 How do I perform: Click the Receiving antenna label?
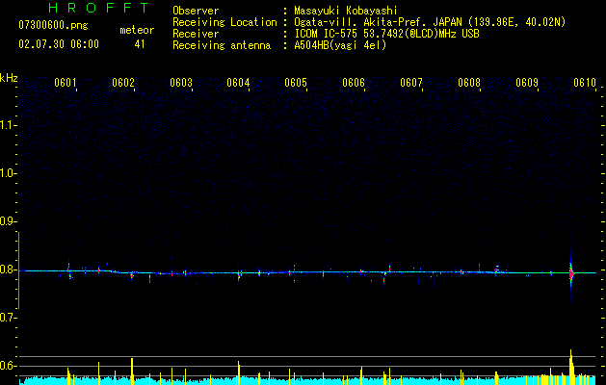point(222,45)
